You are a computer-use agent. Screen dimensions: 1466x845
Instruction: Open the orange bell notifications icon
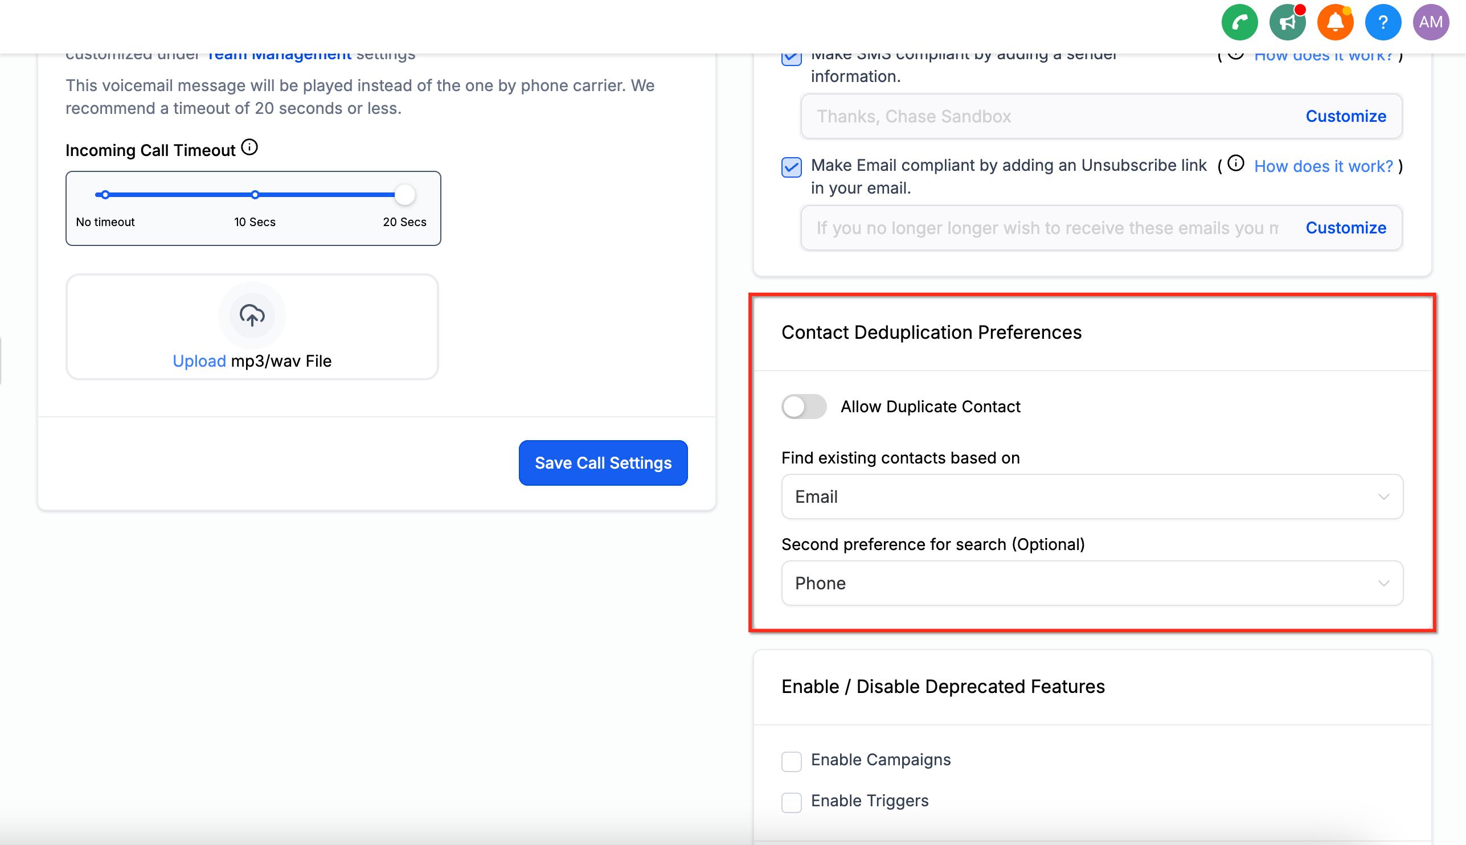(x=1335, y=23)
